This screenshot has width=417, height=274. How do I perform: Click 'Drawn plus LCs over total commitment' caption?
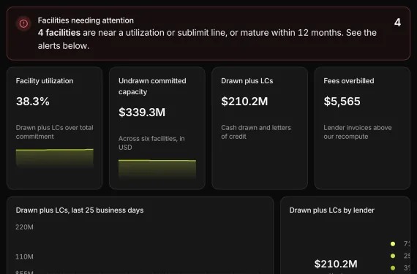[55, 132]
